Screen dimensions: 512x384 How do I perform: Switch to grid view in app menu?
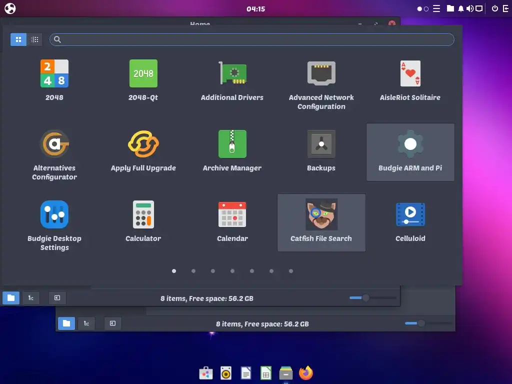click(18, 39)
